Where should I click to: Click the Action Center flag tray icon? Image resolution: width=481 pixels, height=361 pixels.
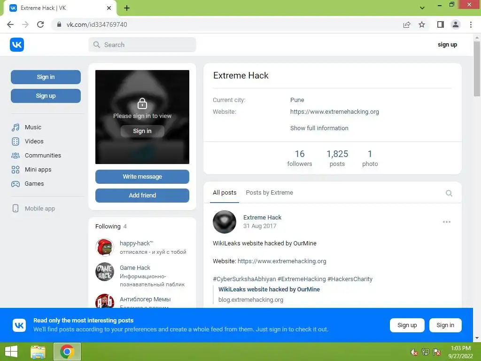coord(437,352)
